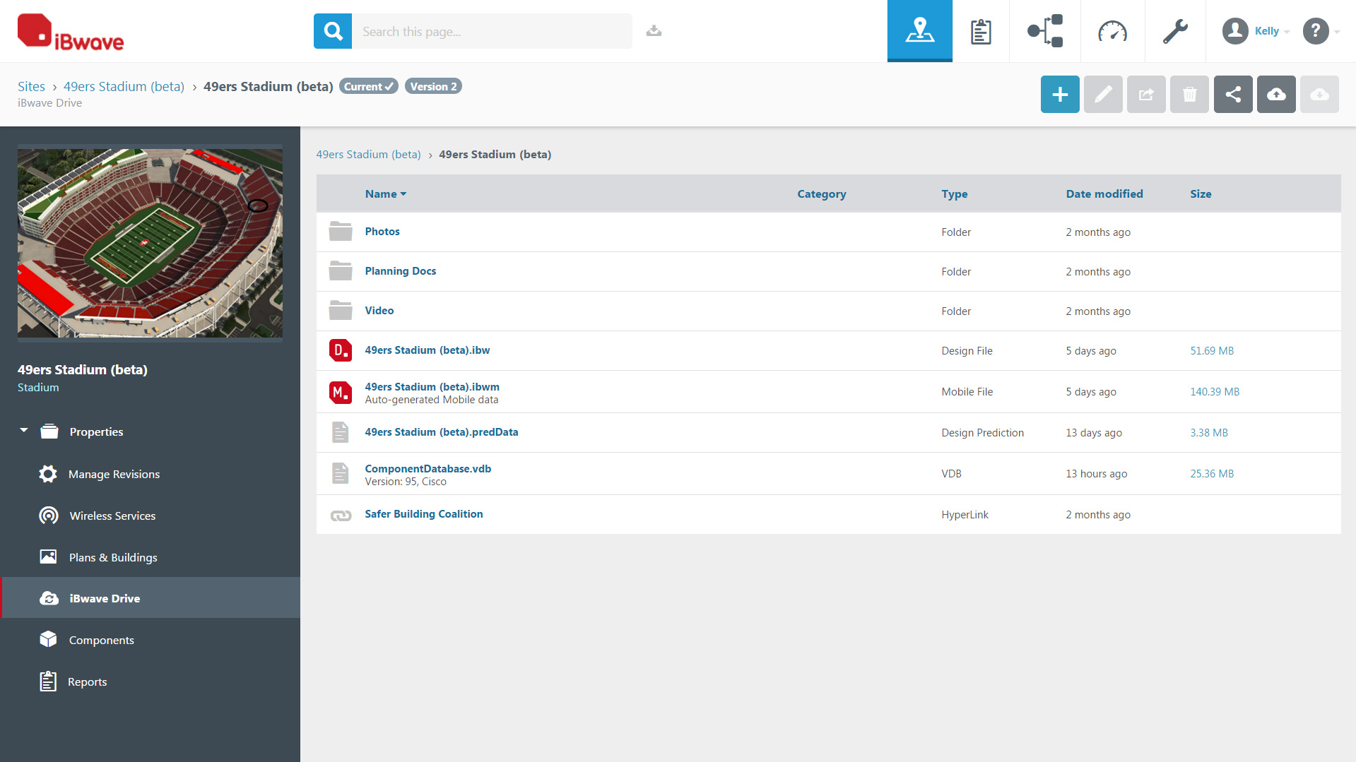Image resolution: width=1356 pixels, height=762 pixels.
Task: Click the export arrow button
Action: (x=1146, y=94)
